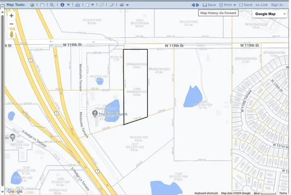Save the current map view
This screenshot has height=195, width=291.
[x=209, y=5]
